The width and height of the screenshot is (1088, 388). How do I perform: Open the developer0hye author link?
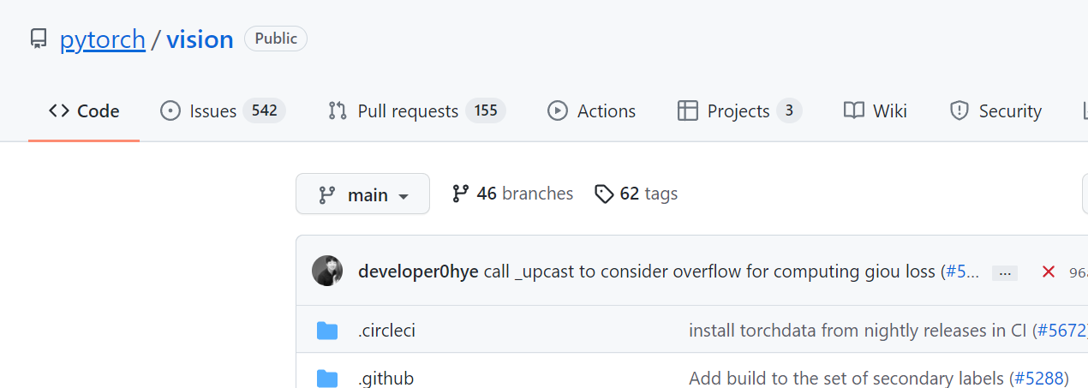pyautogui.click(x=418, y=272)
